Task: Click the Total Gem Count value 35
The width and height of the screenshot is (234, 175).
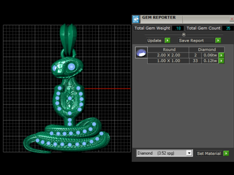Action: point(228,28)
